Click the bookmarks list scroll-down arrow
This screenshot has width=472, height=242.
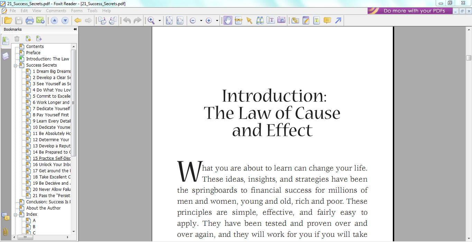(x=74, y=232)
